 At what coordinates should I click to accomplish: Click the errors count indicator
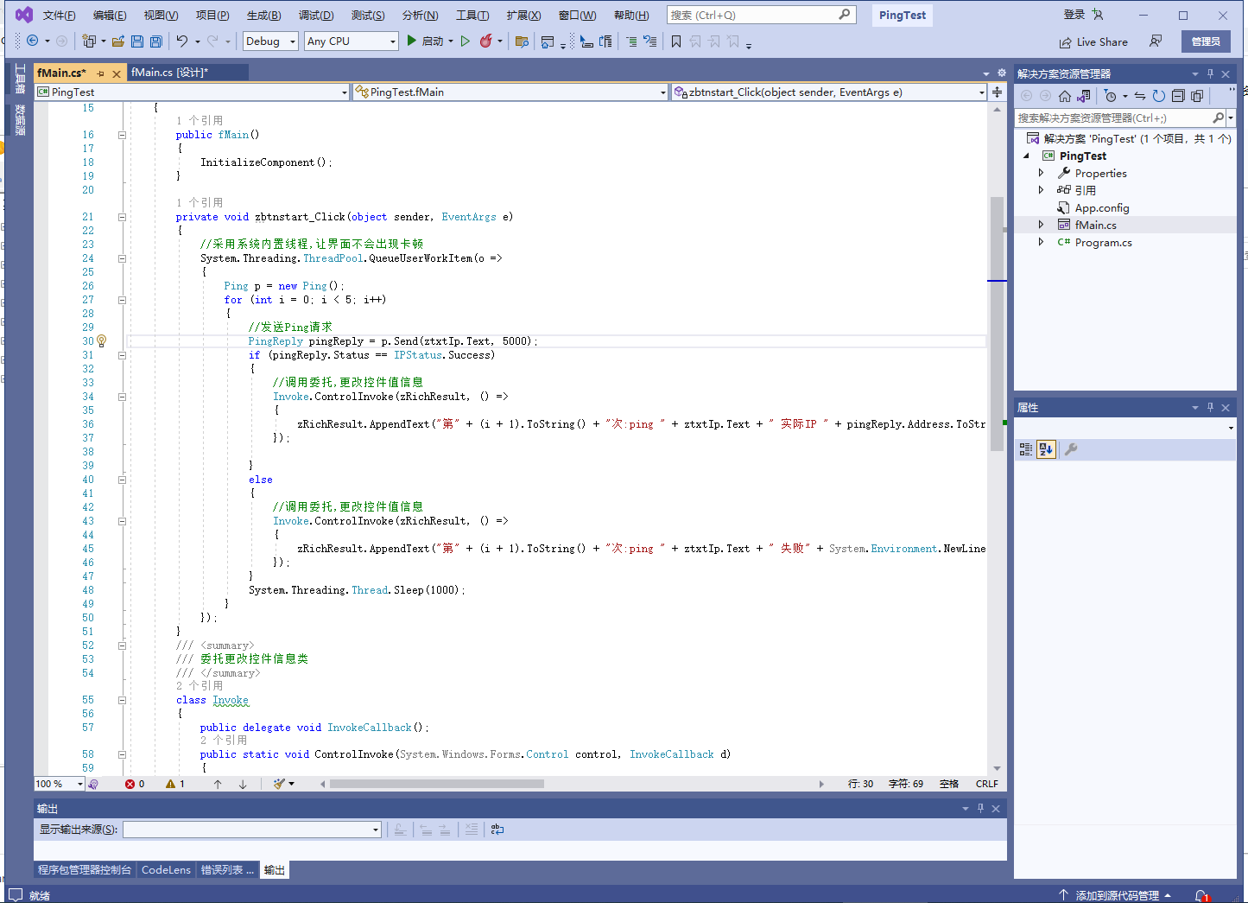pos(135,784)
